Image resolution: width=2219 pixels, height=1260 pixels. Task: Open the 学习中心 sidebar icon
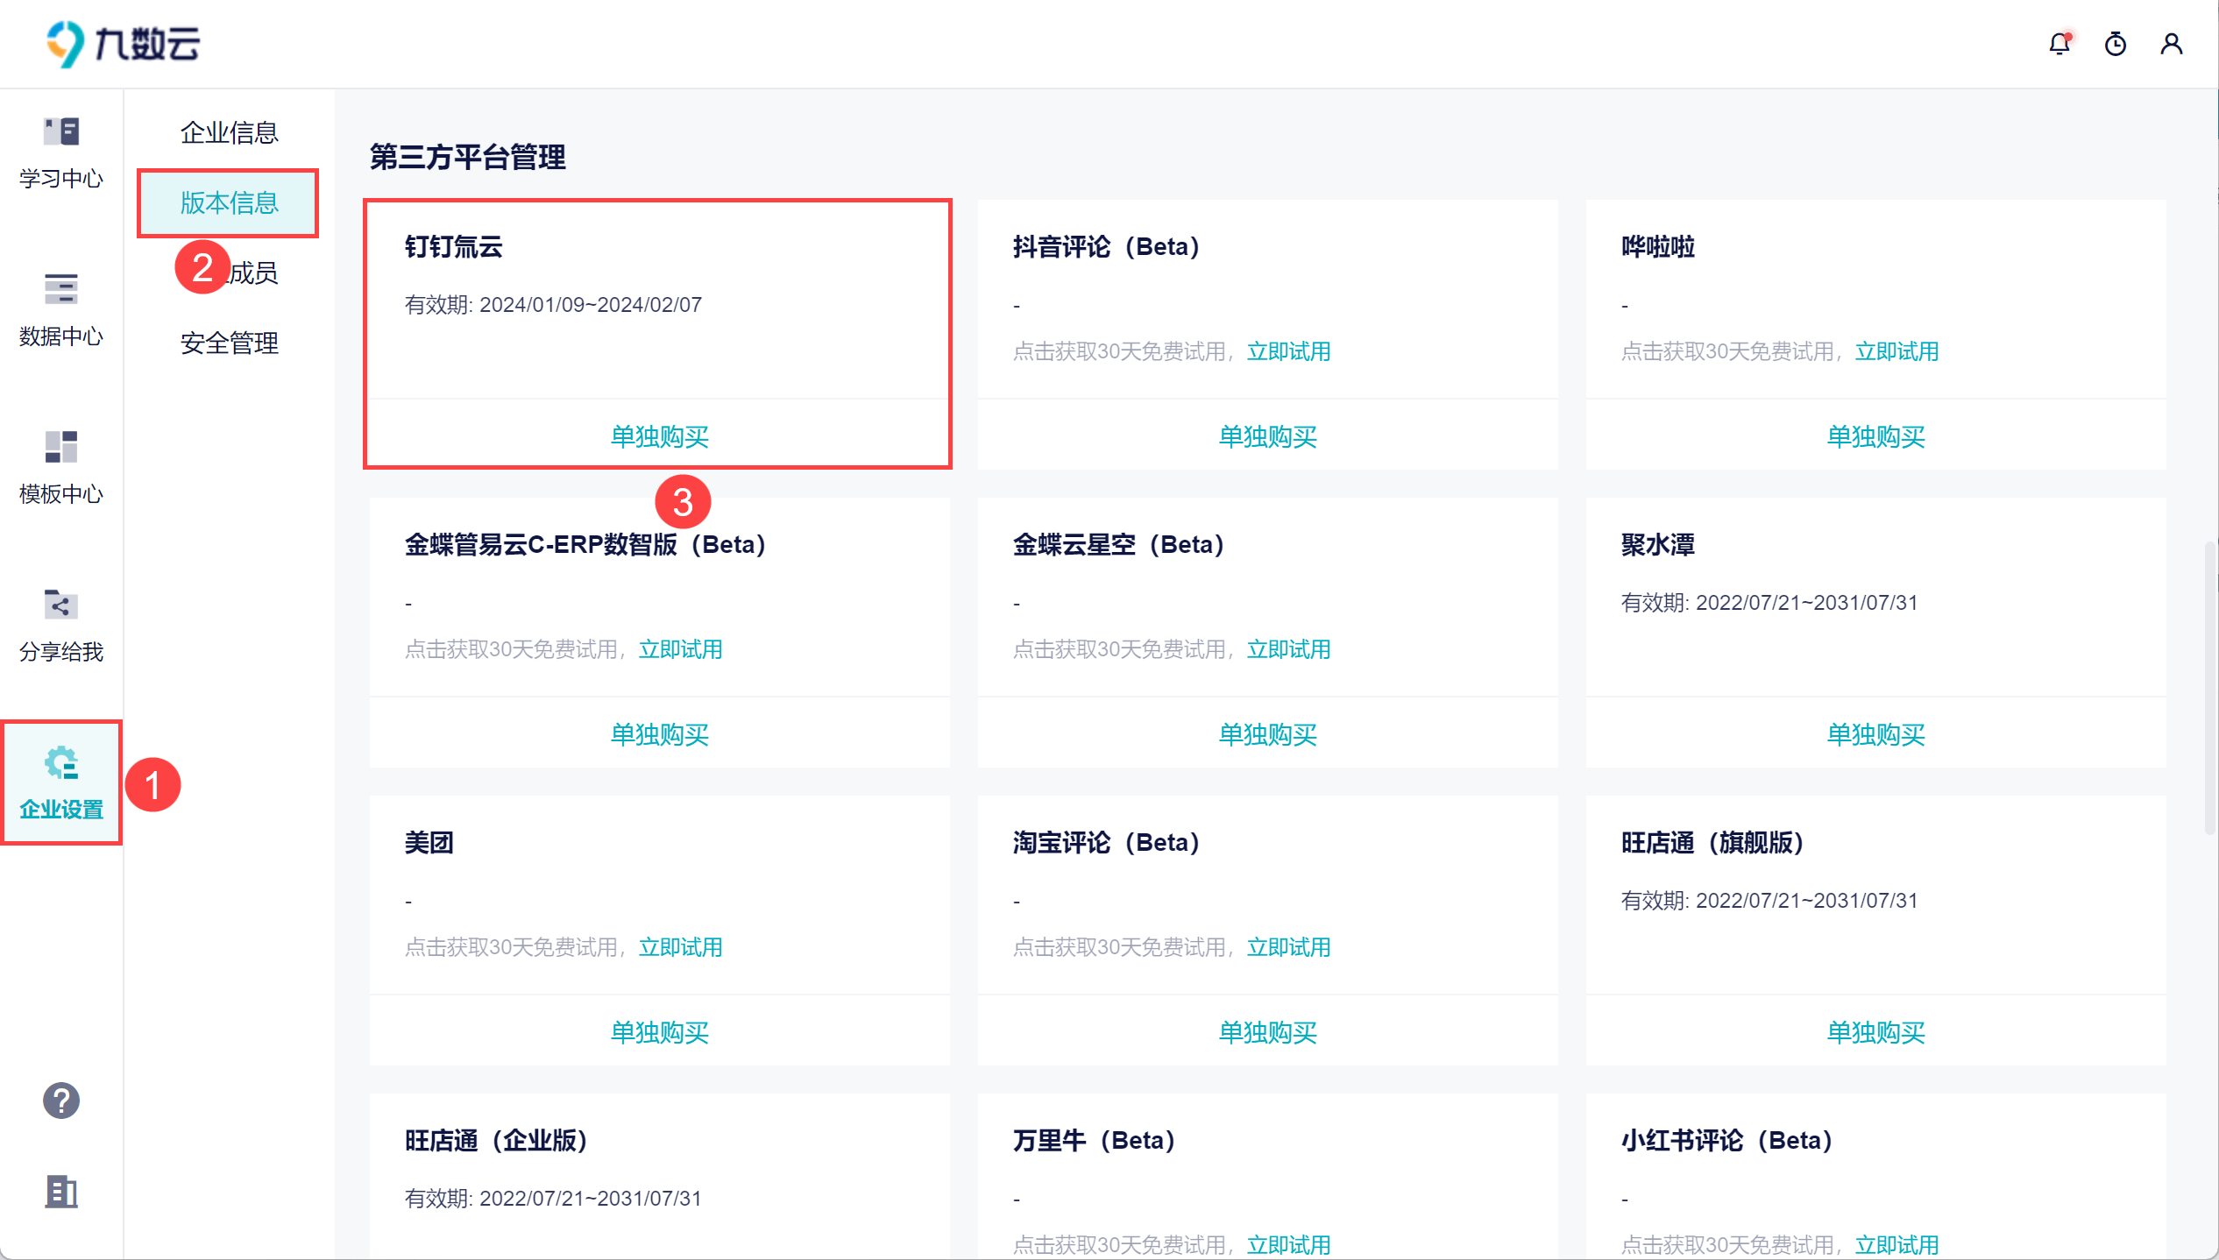coord(61,133)
